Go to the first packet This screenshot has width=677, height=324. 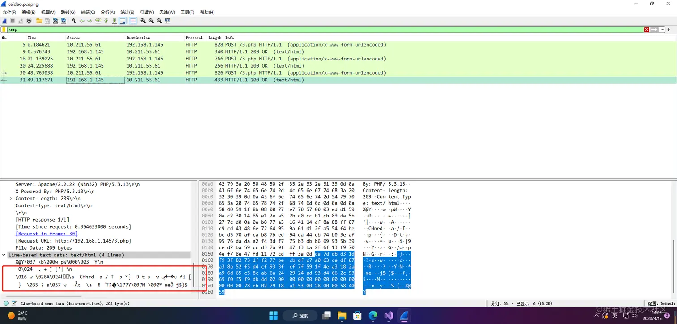(106, 21)
